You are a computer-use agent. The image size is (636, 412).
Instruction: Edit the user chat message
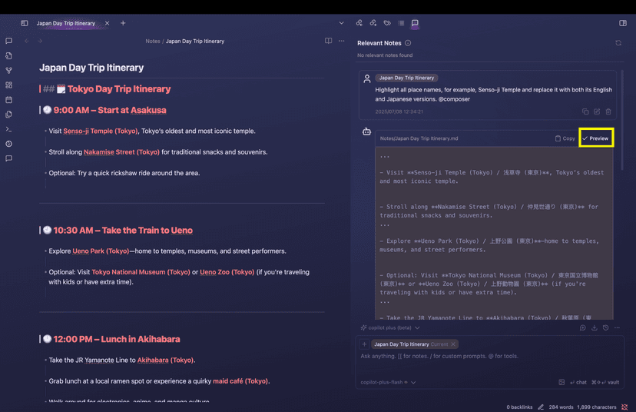coord(597,112)
